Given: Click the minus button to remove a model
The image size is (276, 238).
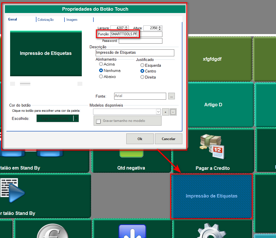Looking at the screenshot, I should (x=173, y=112).
